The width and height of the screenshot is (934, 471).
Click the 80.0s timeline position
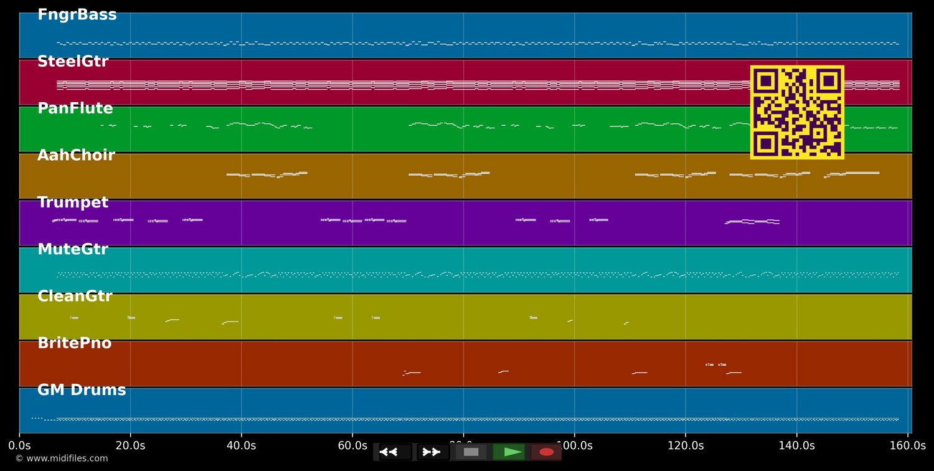pyautogui.click(x=464, y=445)
